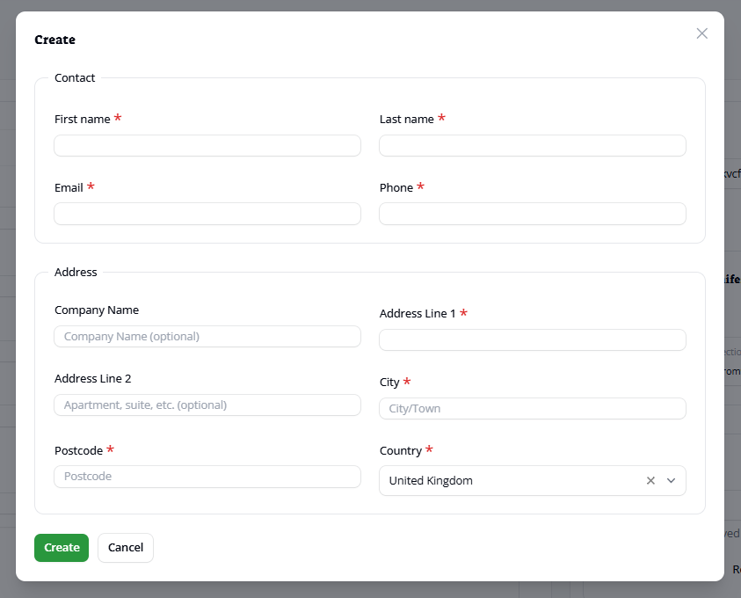Click the "Country" field label
741x598 pixels.
401,451
